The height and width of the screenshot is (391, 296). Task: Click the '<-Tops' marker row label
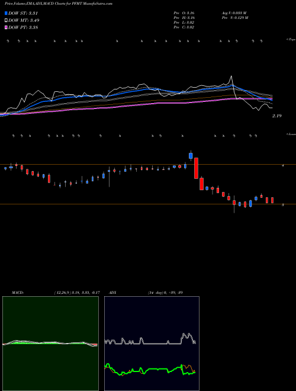click(291, 40)
